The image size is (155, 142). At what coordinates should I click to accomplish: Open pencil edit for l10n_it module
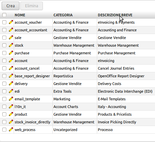pyautogui.click(x=11, y=106)
